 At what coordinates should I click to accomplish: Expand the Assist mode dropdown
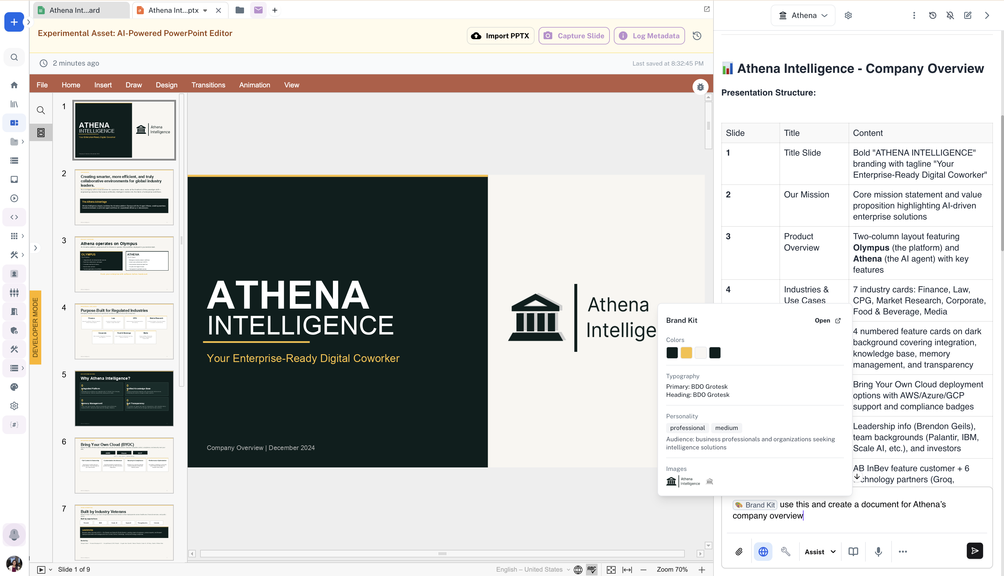click(820, 552)
